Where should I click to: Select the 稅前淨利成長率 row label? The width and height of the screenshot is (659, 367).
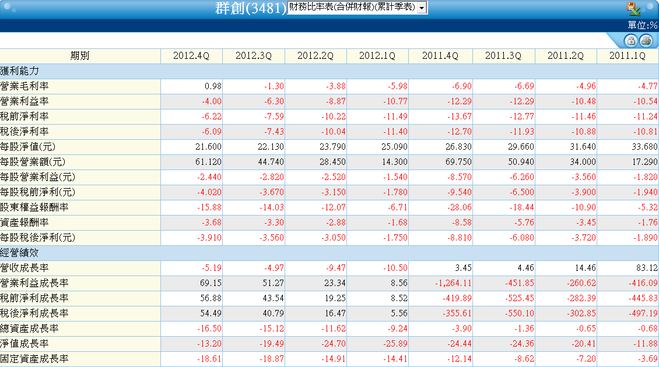pos(34,298)
